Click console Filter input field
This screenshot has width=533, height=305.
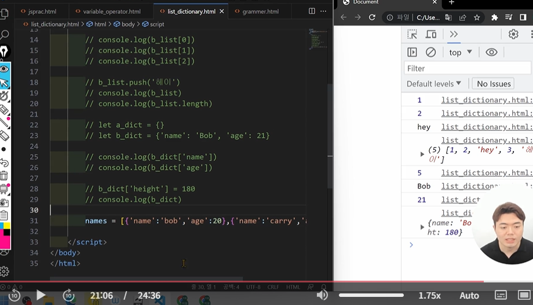coord(468,68)
